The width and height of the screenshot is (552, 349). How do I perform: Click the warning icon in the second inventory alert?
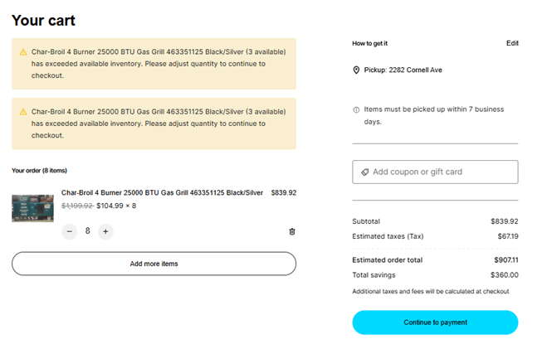click(23, 110)
